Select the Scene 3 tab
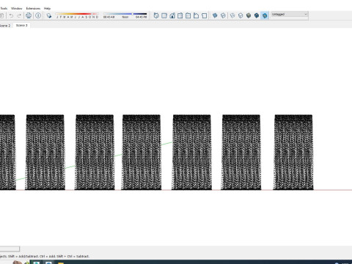The height and width of the screenshot is (264, 352). 22,25
